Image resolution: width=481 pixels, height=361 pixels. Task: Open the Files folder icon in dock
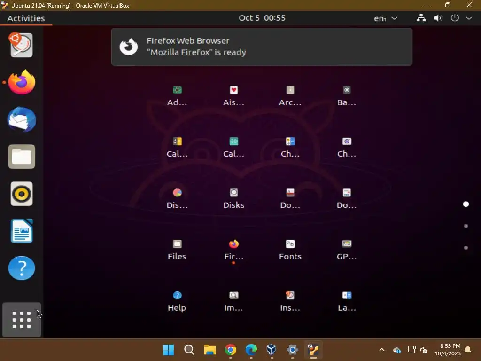coord(22,157)
